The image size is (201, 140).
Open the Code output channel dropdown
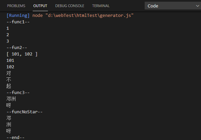(x=173, y=6)
